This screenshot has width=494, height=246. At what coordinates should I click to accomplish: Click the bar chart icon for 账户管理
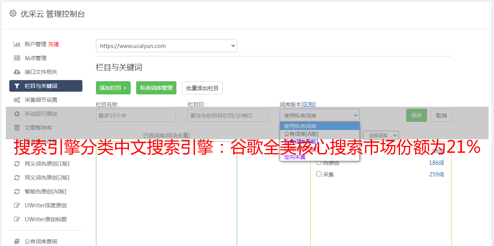coord(17,44)
